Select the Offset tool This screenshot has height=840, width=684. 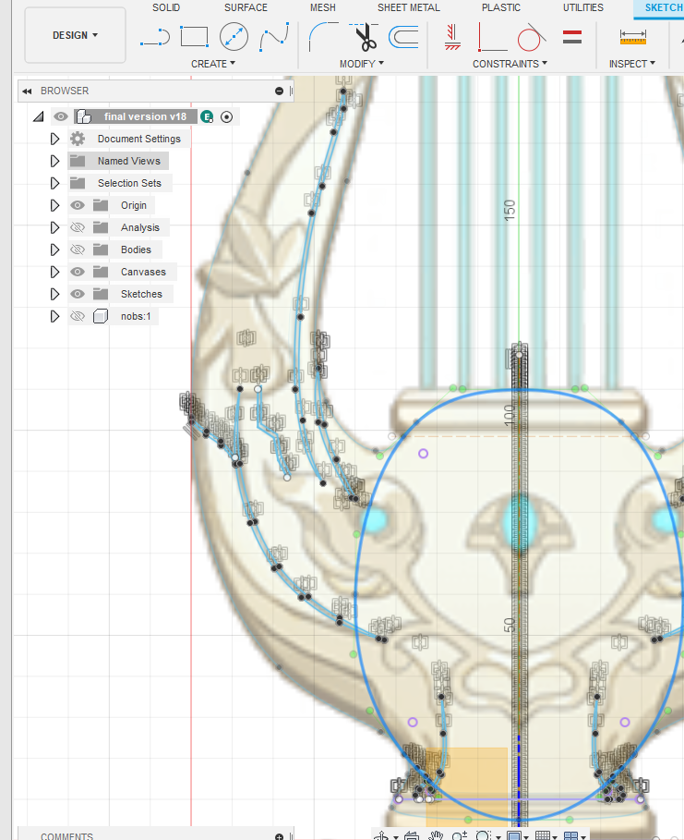(403, 38)
